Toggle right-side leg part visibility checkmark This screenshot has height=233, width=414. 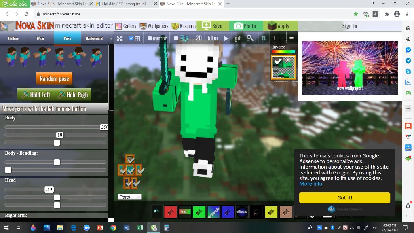135,182
